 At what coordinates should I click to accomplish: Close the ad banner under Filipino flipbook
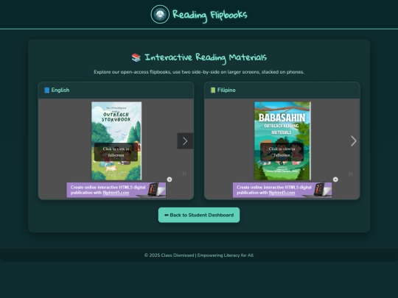[335, 180]
